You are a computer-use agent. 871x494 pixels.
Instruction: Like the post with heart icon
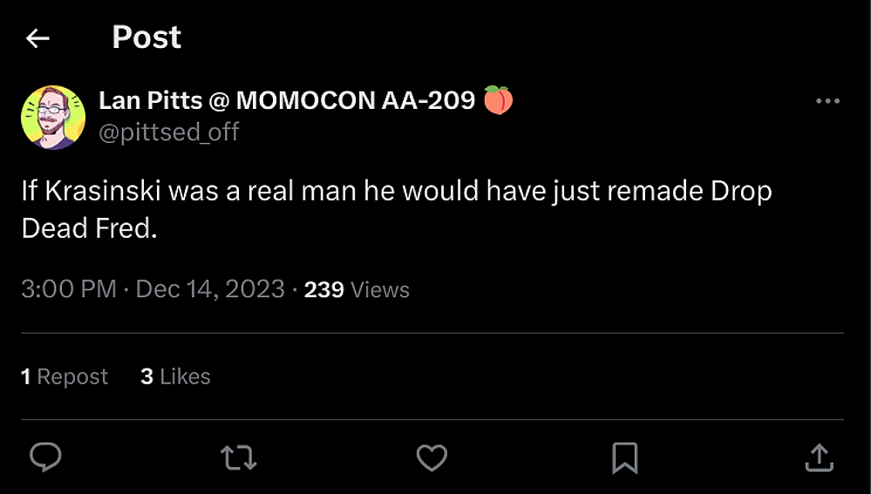coord(432,457)
